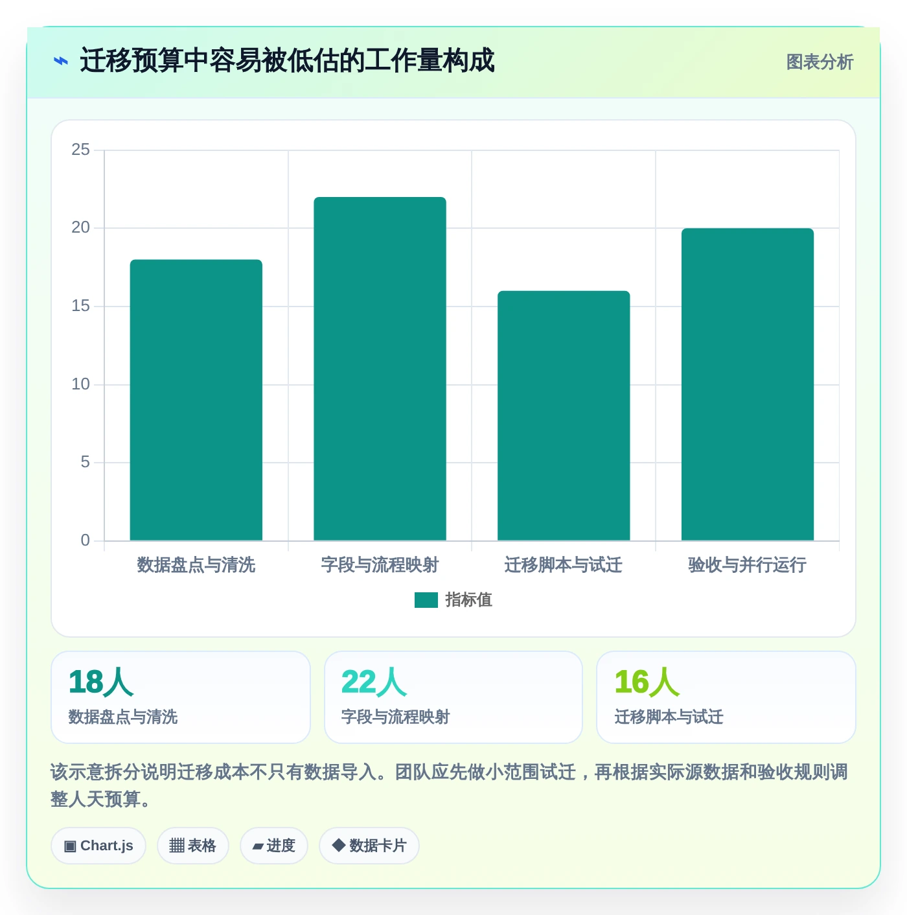Image resolution: width=907 pixels, height=915 pixels.
Task: Open the 18人 数据盘点与清洗 card
Action: [x=181, y=697]
